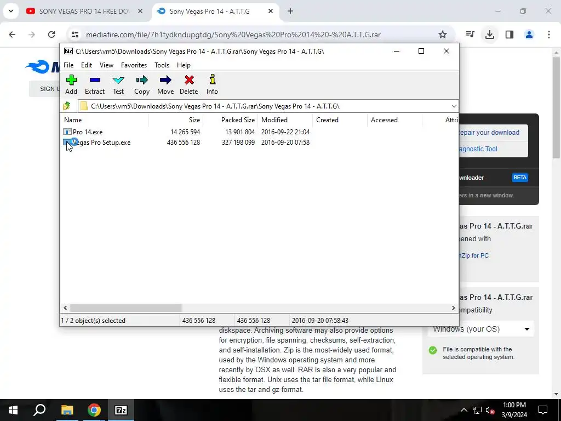Close the Sony Vegas Pro 14 - A.T.T.G tab
This screenshot has width=561, height=421.
tap(271, 11)
